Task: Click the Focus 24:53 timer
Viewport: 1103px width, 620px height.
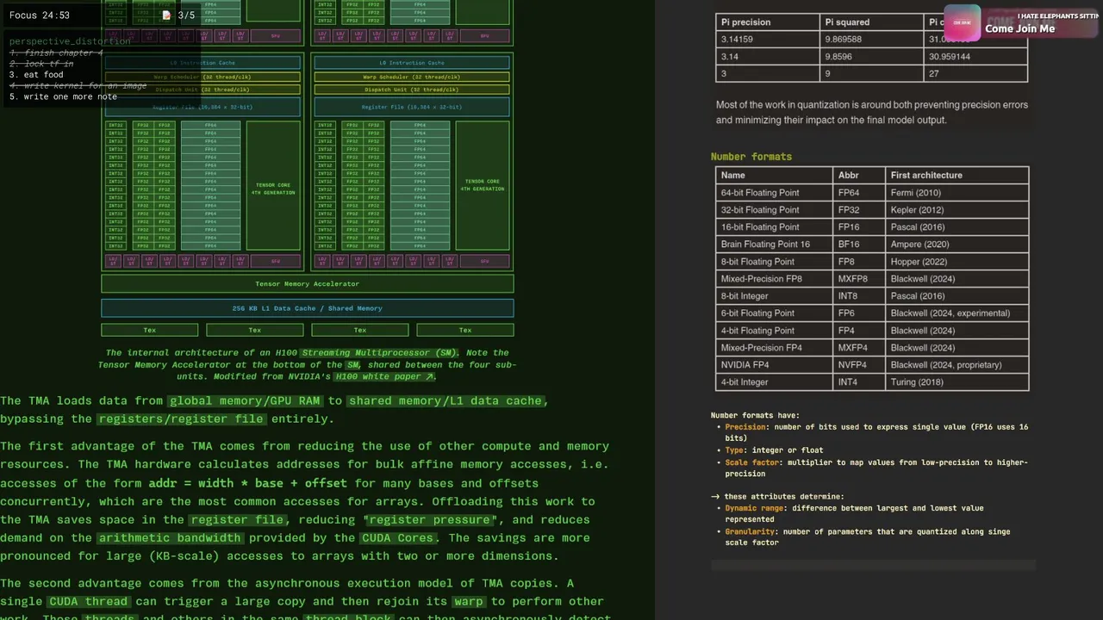Action: pos(40,15)
